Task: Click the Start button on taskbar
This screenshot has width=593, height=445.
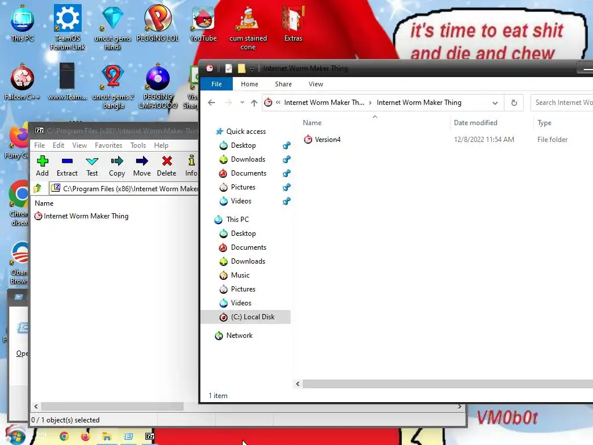Action: click(x=15, y=436)
